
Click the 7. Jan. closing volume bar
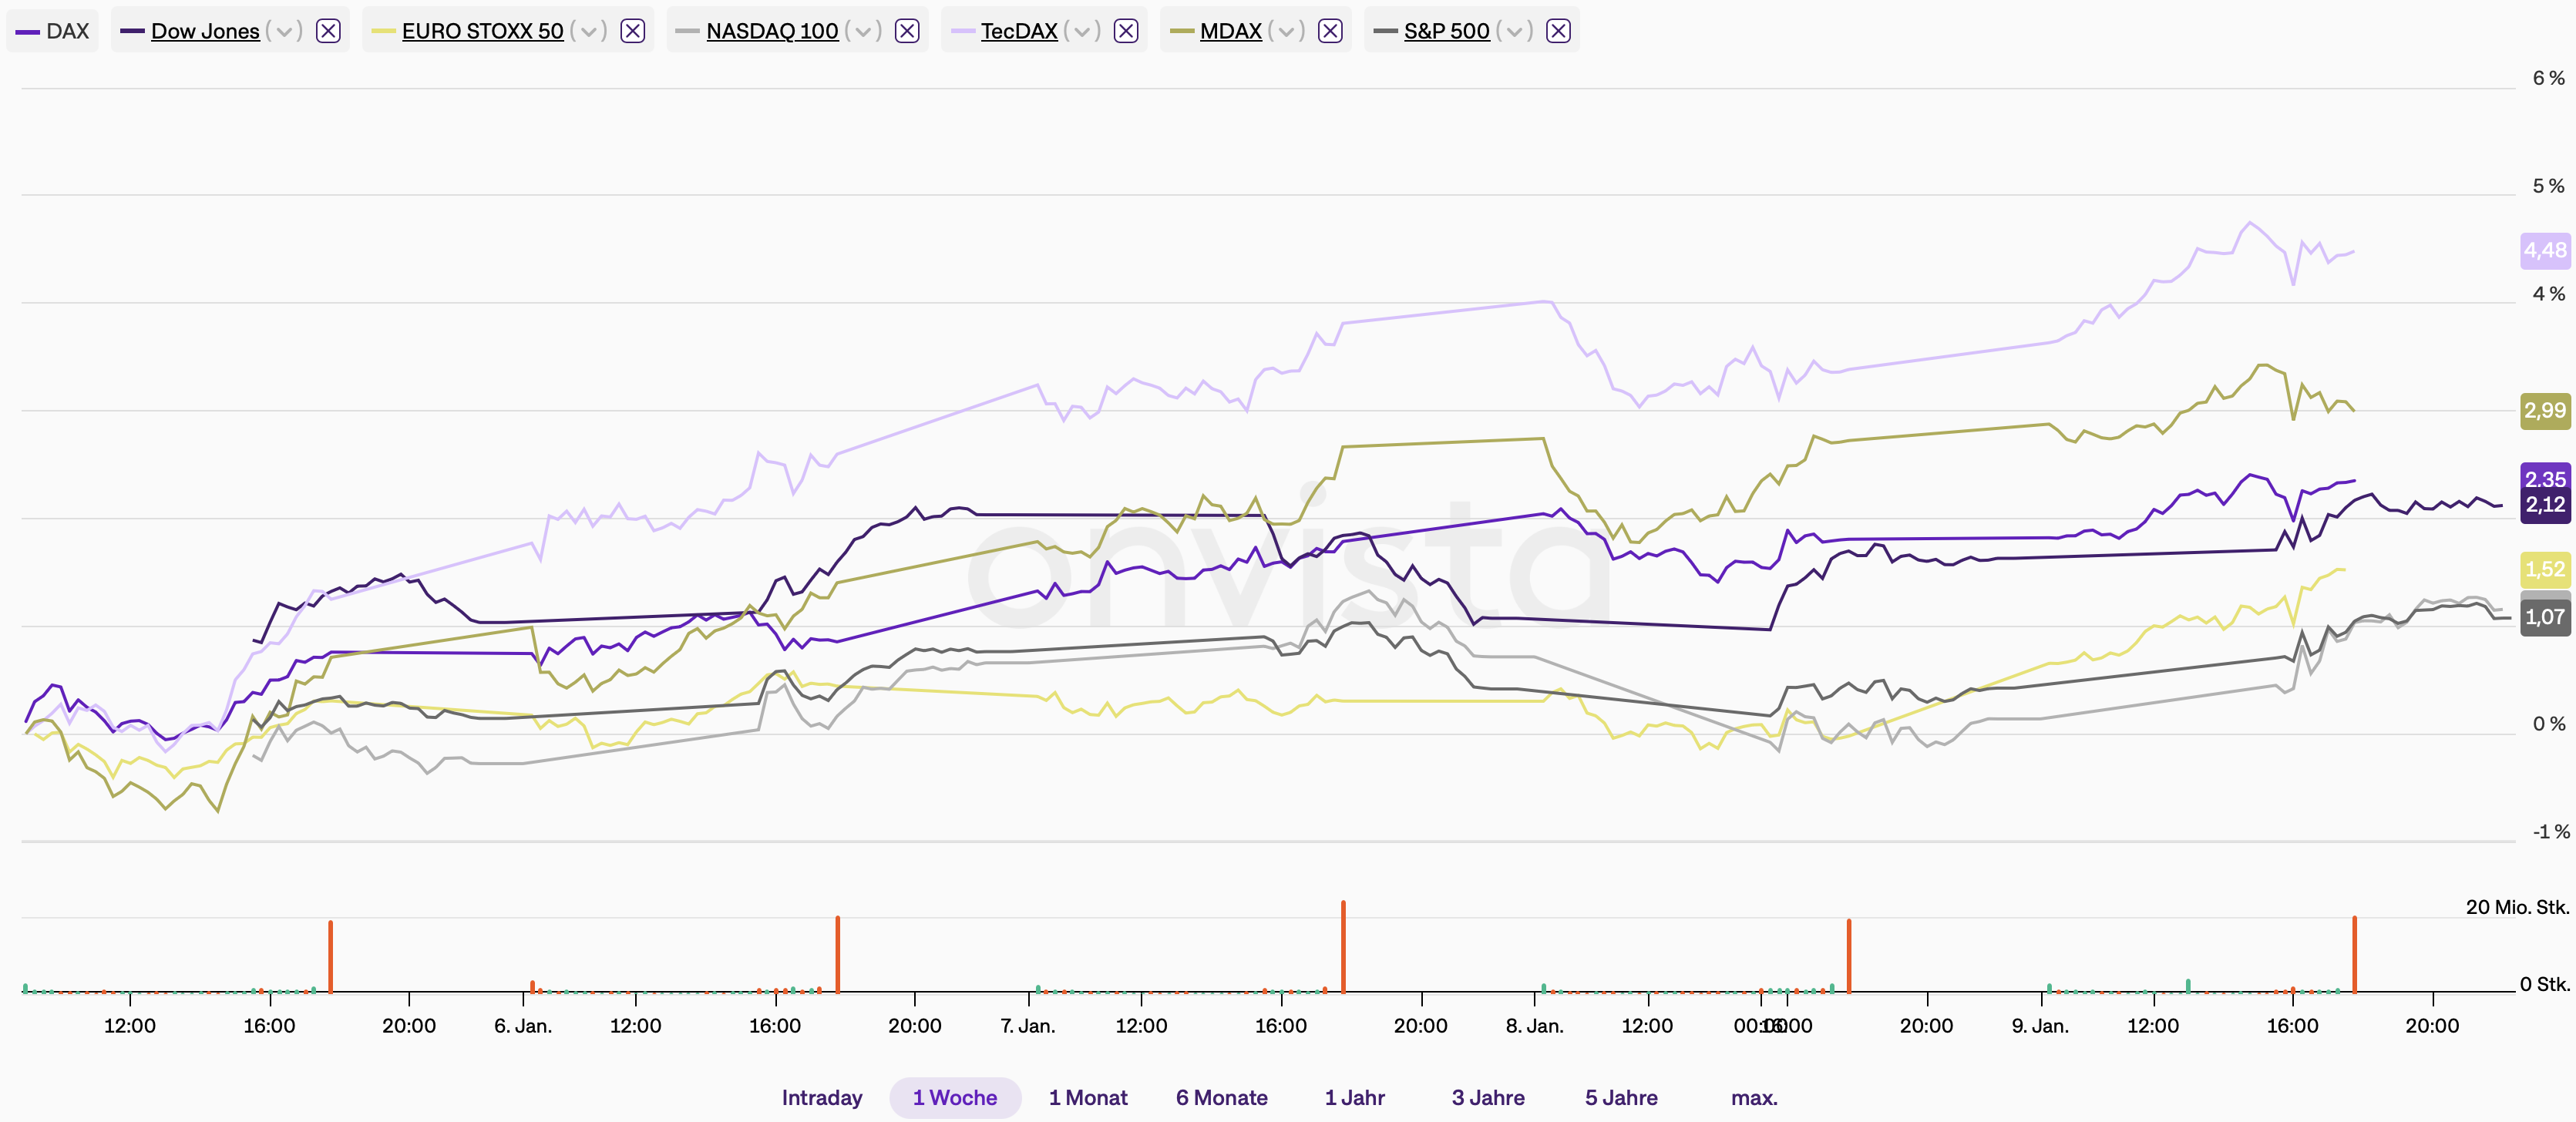pyautogui.click(x=1343, y=946)
